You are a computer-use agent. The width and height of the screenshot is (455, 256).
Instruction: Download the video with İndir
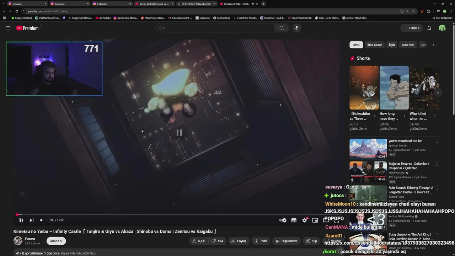click(261, 241)
